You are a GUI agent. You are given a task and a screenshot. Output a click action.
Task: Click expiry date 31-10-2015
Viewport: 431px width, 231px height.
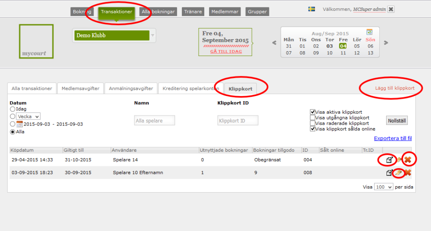point(78,160)
